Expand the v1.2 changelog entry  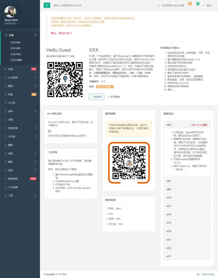coord(187,248)
